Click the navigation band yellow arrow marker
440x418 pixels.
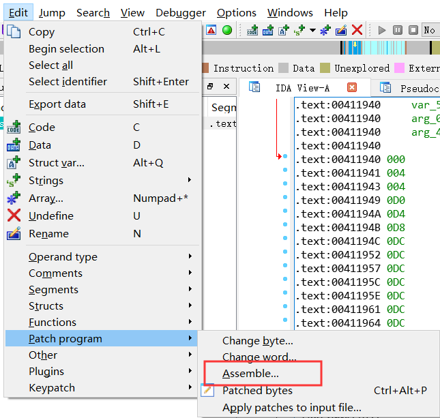(355, 44)
